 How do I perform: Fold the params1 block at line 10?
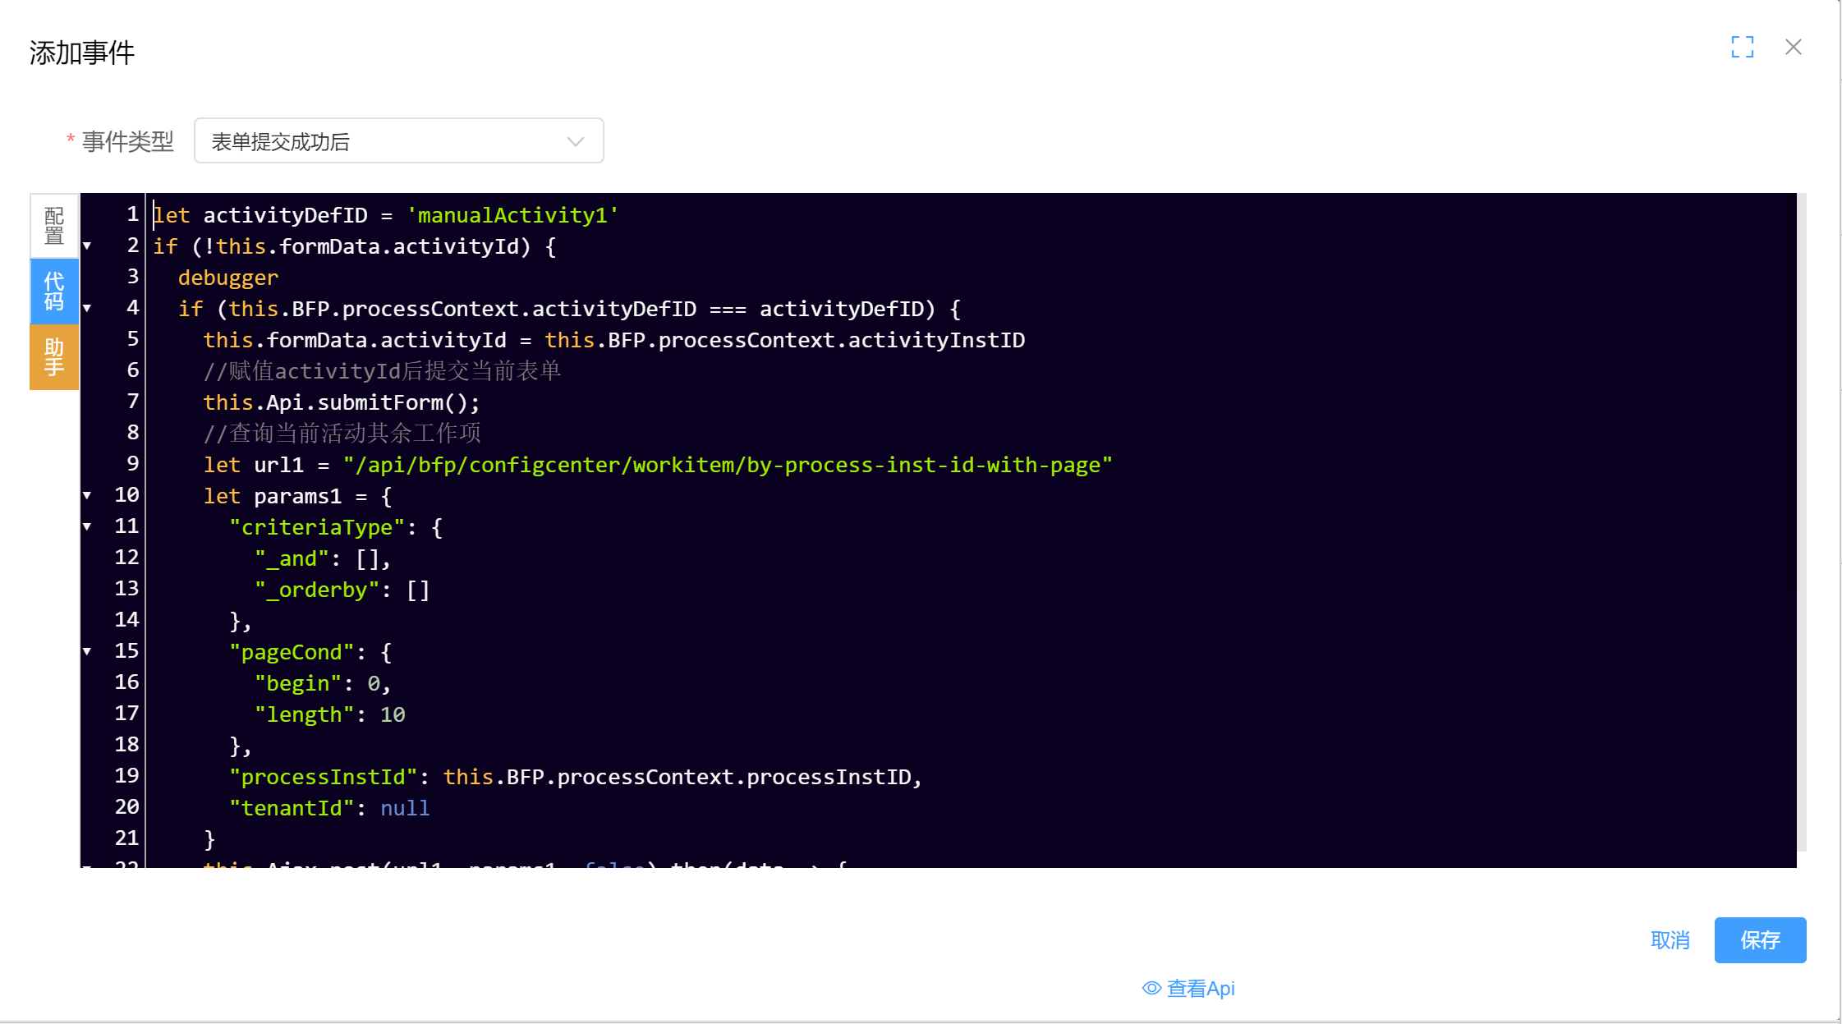click(x=87, y=495)
